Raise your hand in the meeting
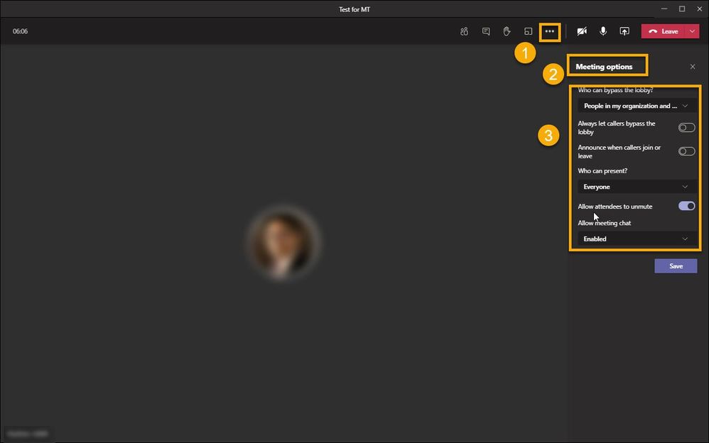709x443 pixels. pos(507,31)
